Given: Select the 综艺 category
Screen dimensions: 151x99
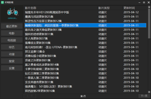Looking at the screenshot, I should click(x=12, y=47).
